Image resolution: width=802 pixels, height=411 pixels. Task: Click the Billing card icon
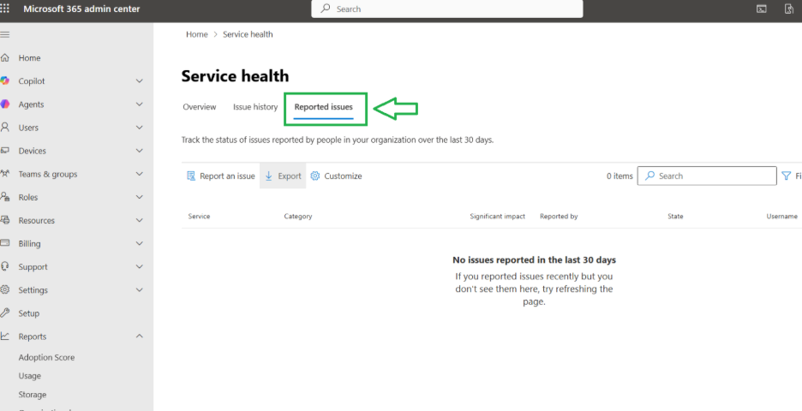4,243
